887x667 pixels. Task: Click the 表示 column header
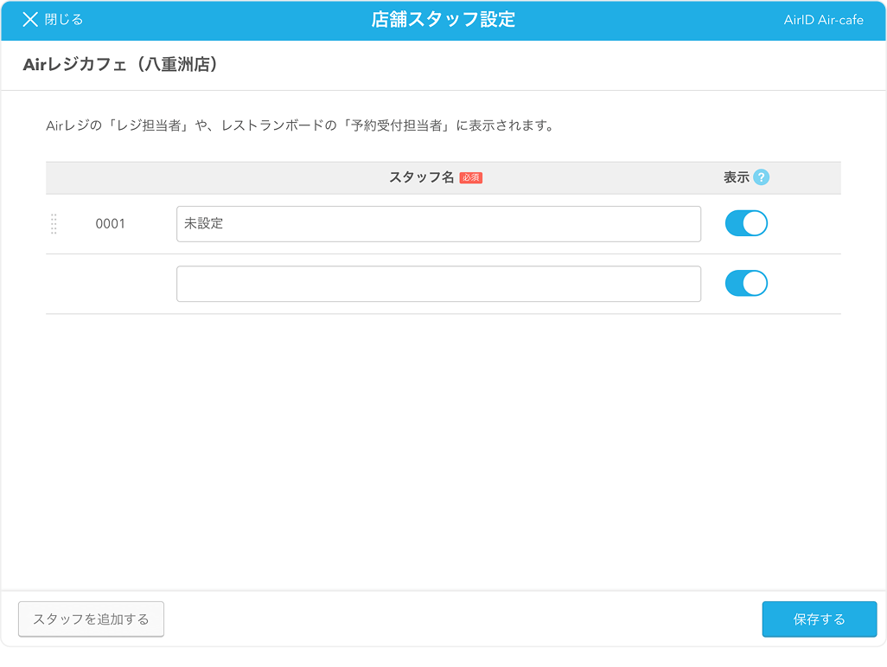(736, 177)
